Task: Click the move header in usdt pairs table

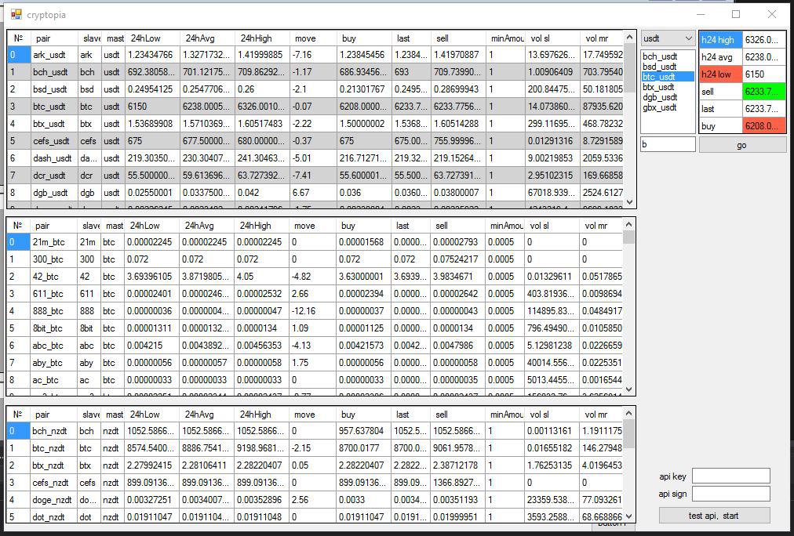Action: [x=313, y=38]
